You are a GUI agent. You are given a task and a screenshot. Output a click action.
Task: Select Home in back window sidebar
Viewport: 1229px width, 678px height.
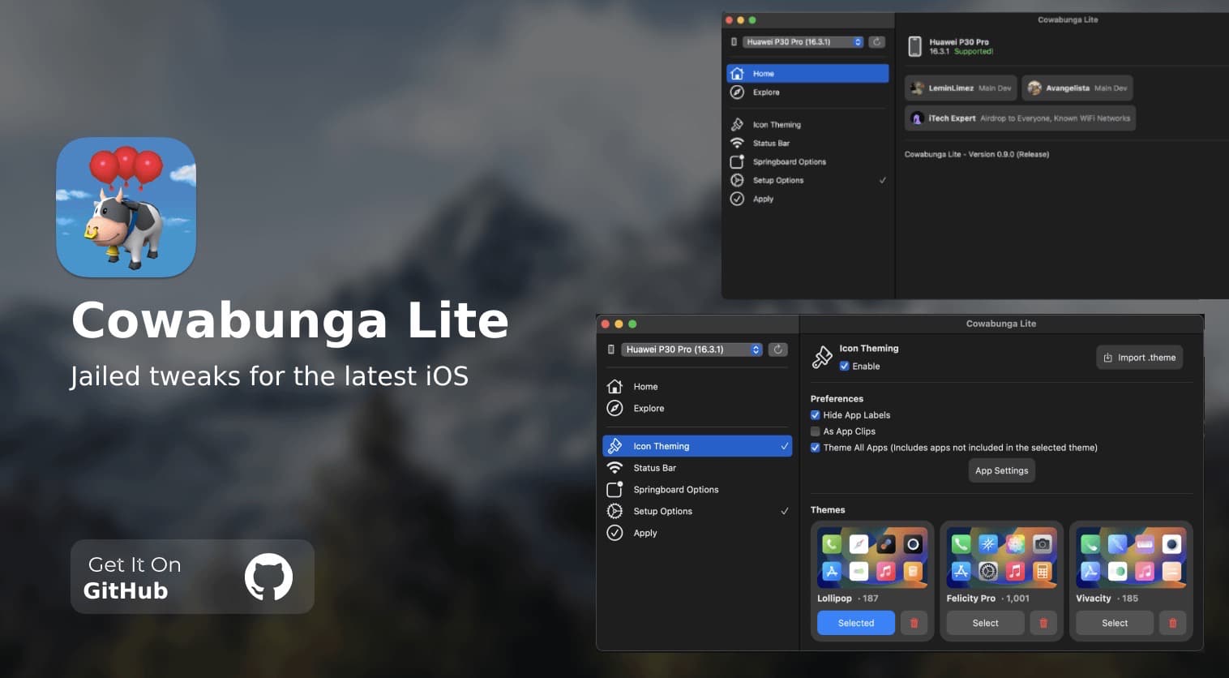(x=807, y=74)
